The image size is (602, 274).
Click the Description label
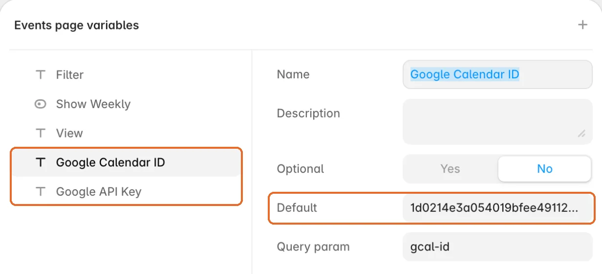(308, 114)
